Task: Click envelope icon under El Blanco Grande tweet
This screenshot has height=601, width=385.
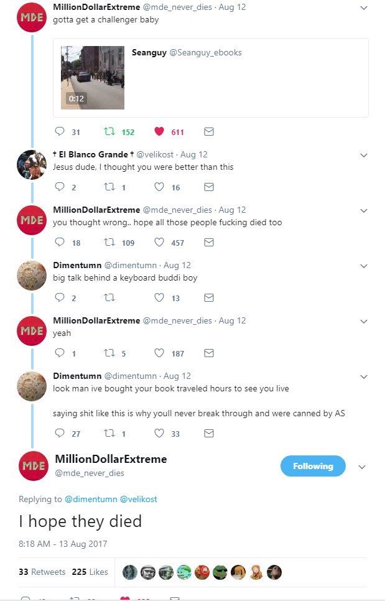Action: click(x=209, y=187)
